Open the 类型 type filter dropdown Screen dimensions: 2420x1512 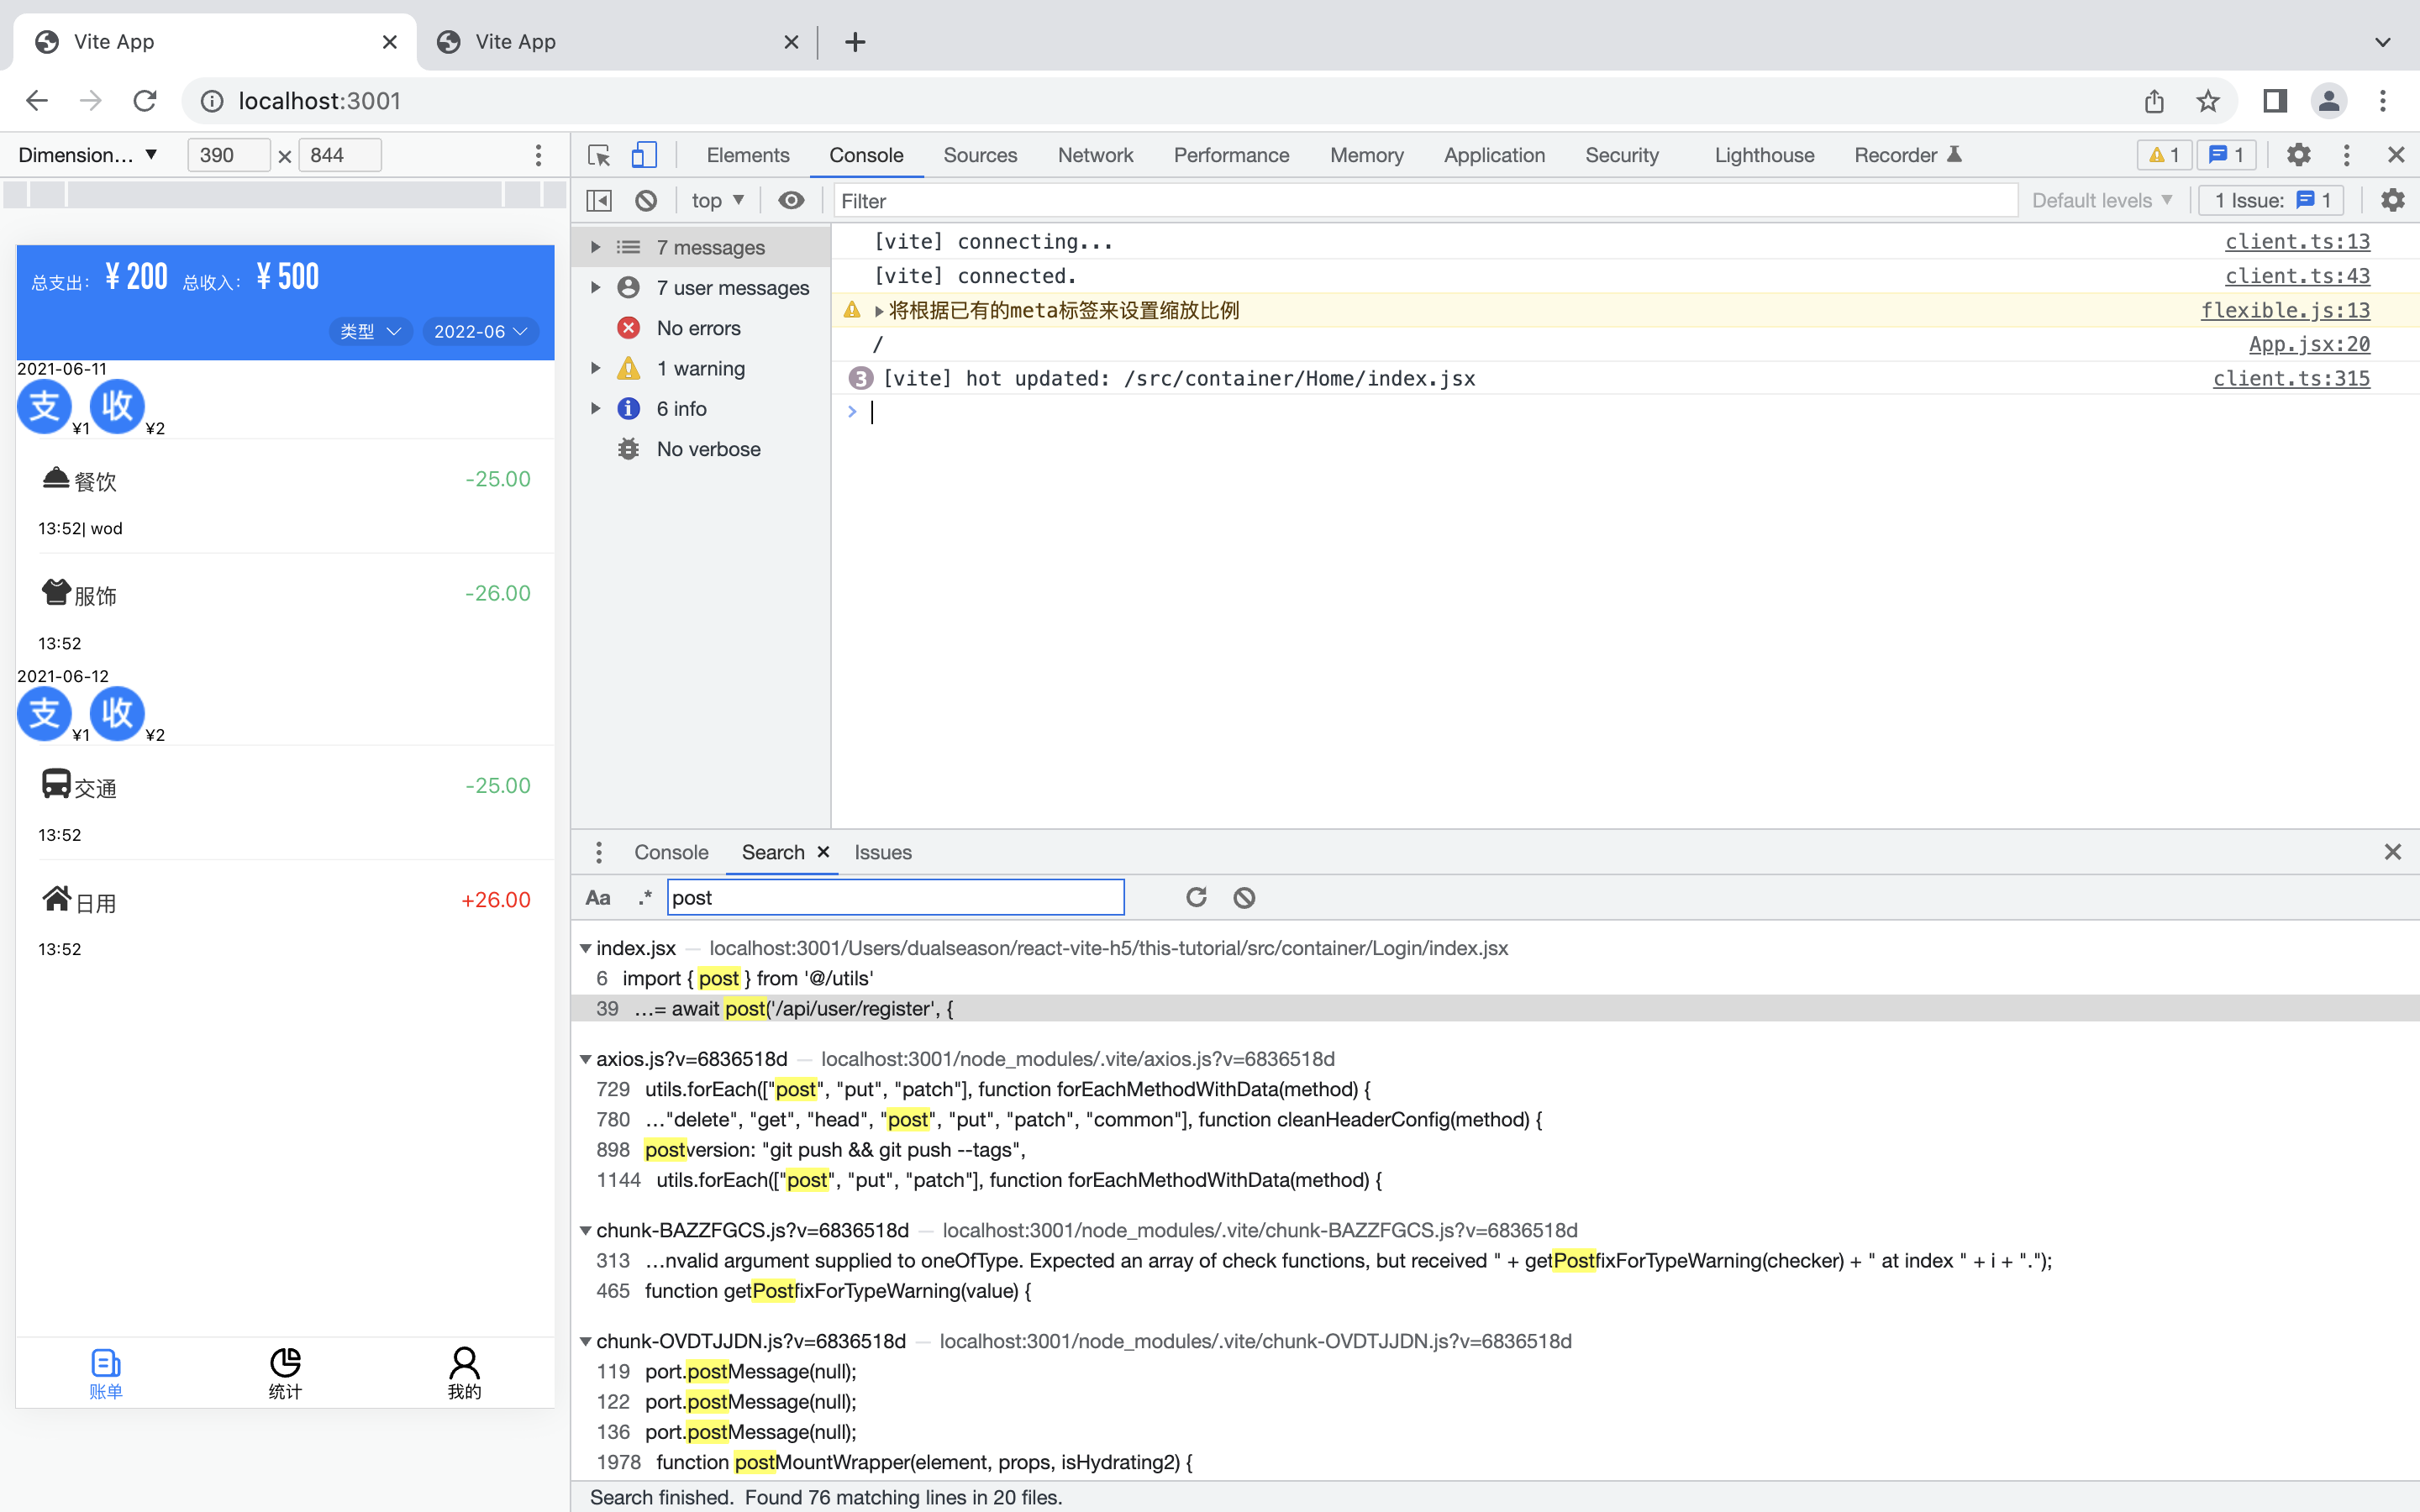click(370, 331)
